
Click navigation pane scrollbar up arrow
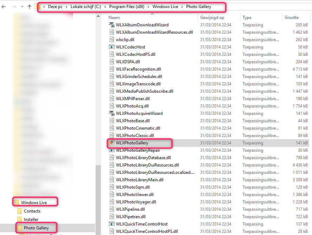point(98,16)
